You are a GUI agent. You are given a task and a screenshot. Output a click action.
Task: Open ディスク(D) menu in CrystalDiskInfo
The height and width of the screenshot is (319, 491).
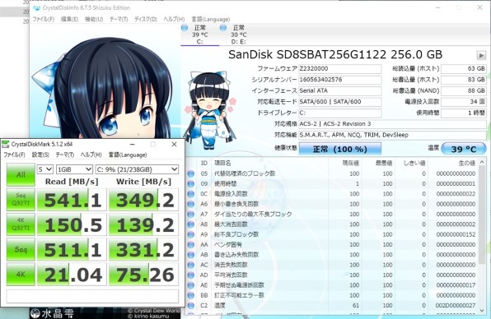tap(146, 19)
